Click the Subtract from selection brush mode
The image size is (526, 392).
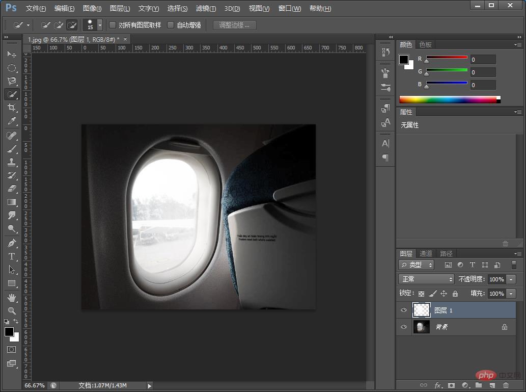point(72,25)
